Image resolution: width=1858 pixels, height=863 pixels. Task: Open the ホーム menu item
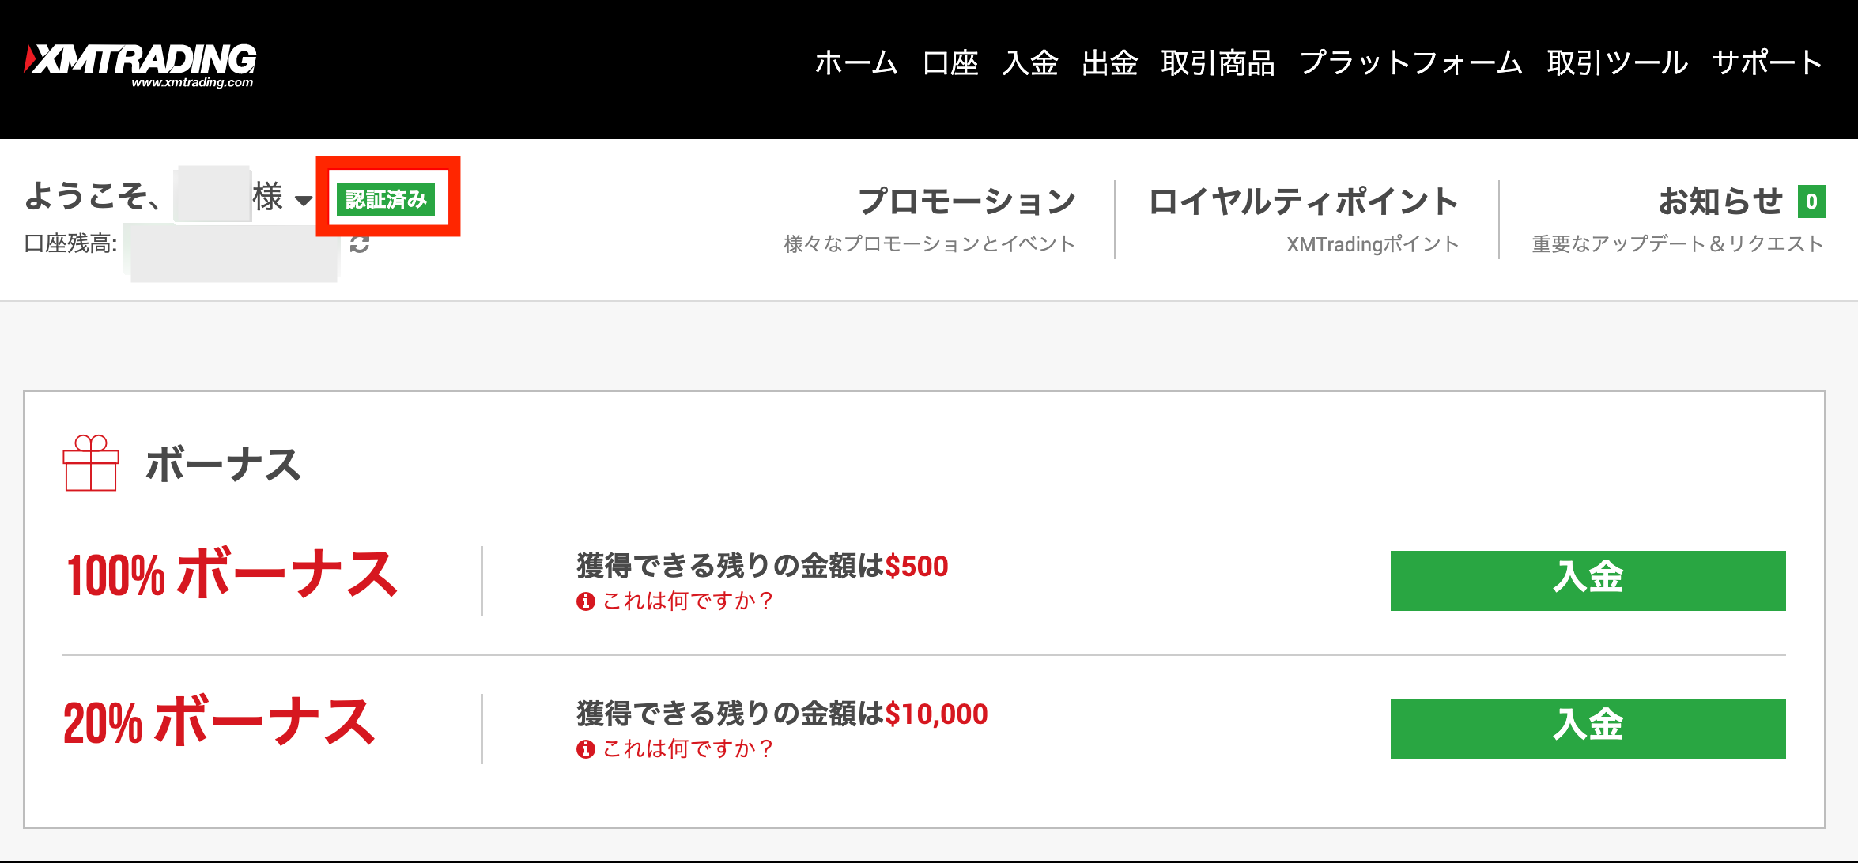coord(856,63)
